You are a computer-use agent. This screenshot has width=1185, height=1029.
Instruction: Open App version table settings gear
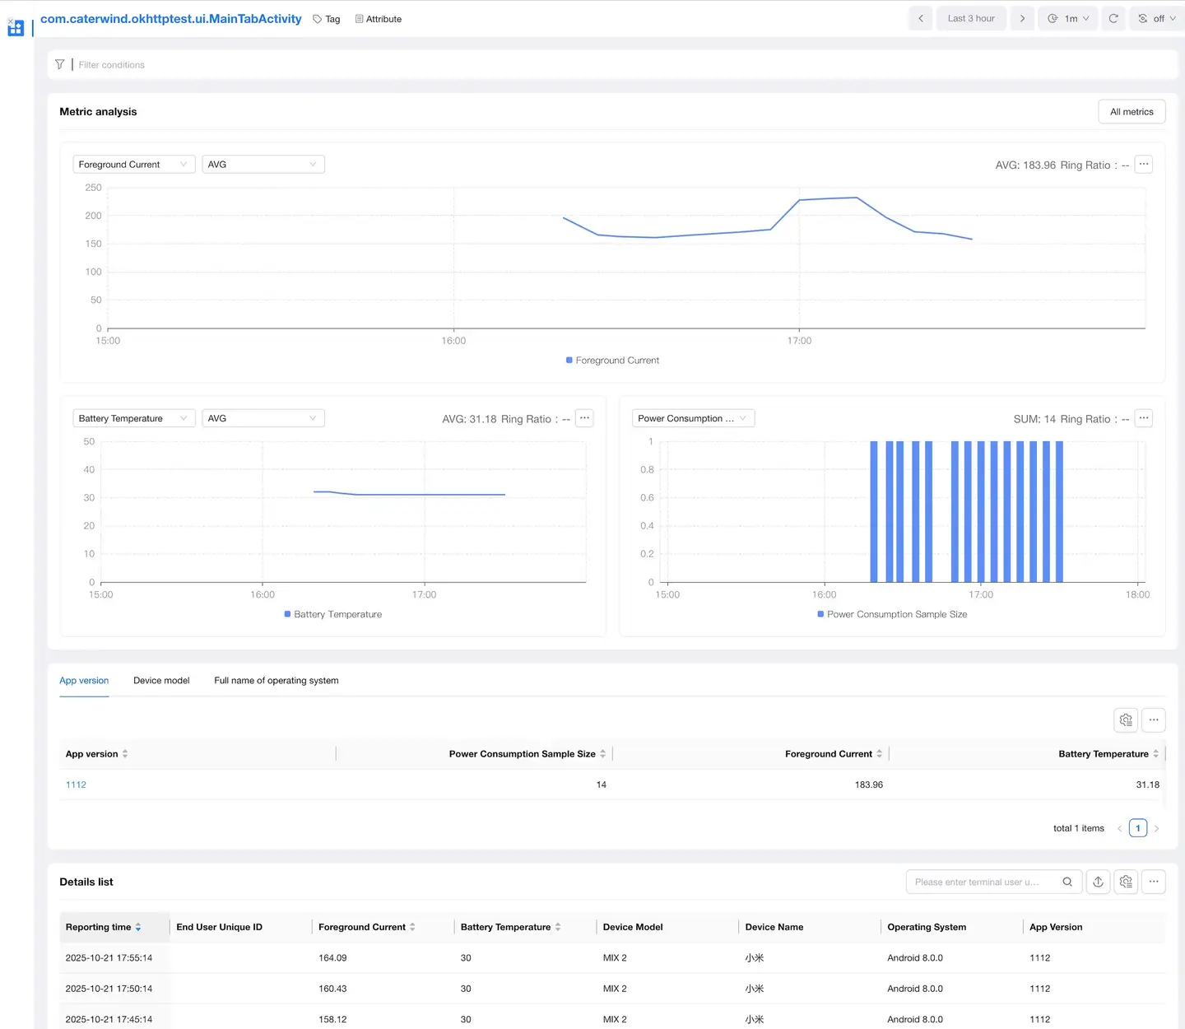[1126, 720]
